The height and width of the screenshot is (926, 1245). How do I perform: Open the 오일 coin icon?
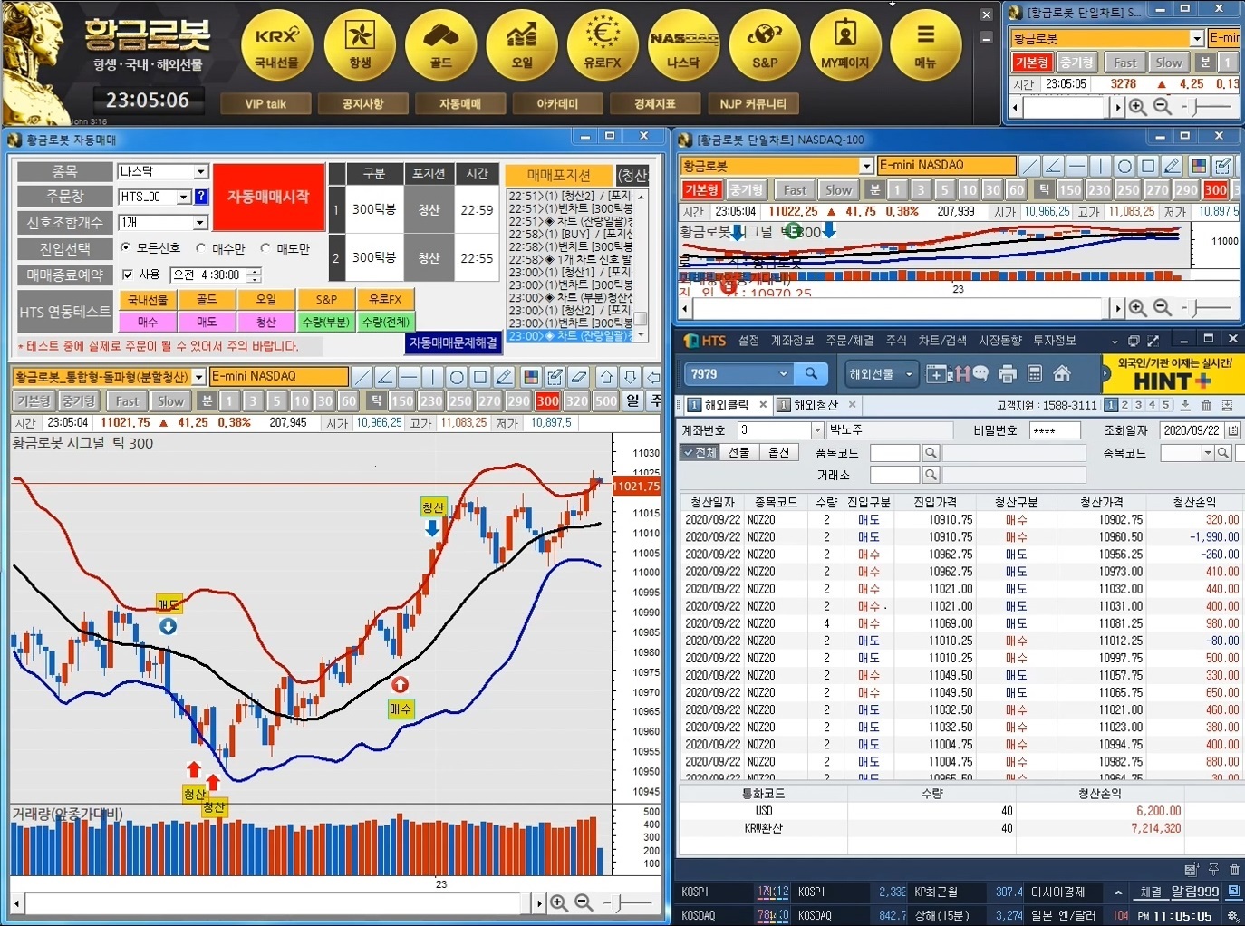[522, 45]
